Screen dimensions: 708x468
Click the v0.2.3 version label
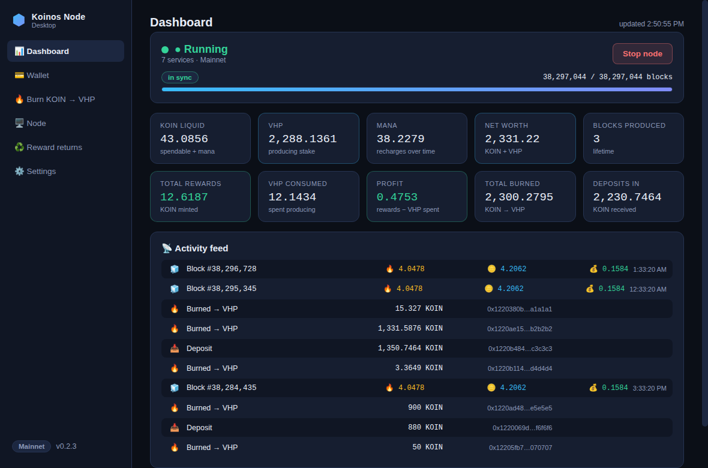[x=67, y=446]
